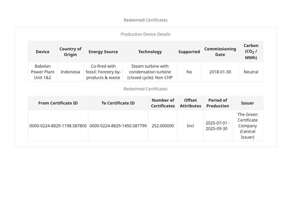Click the 'Incl' offset attributes value

(x=190, y=126)
